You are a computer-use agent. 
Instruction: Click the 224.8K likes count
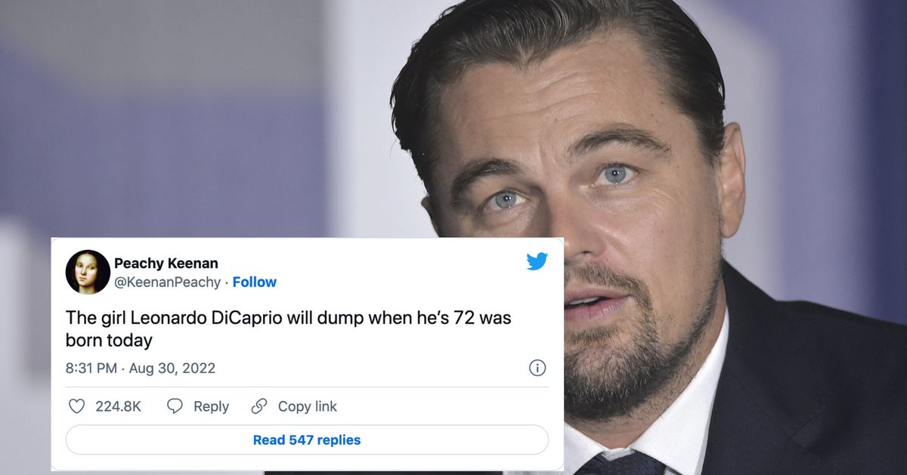click(x=118, y=406)
